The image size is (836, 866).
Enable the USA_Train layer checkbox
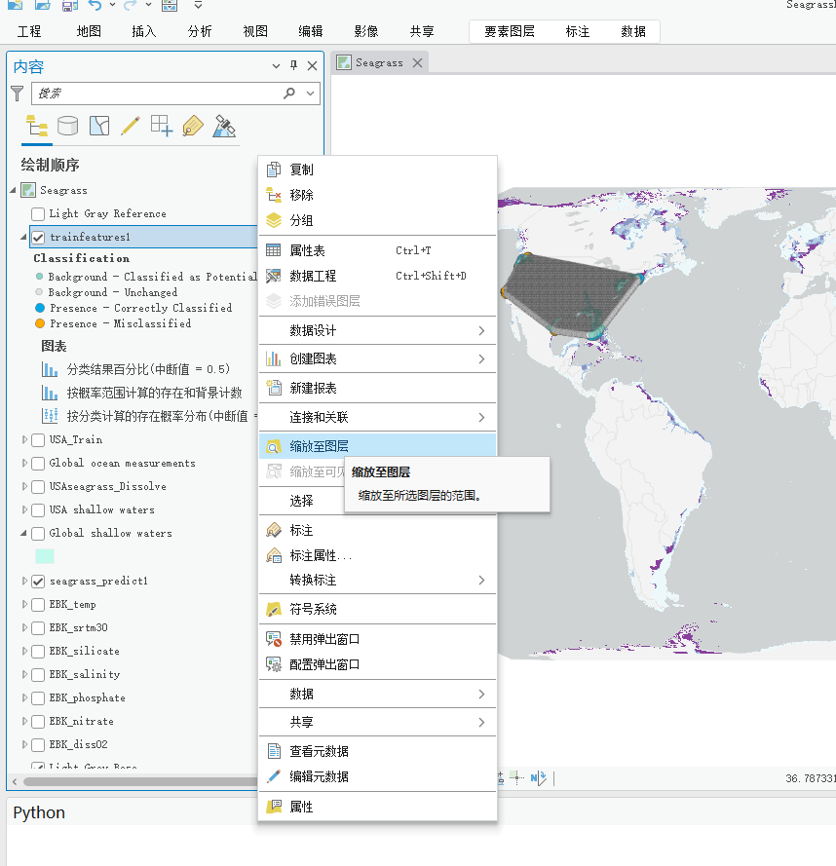[x=37, y=439]
